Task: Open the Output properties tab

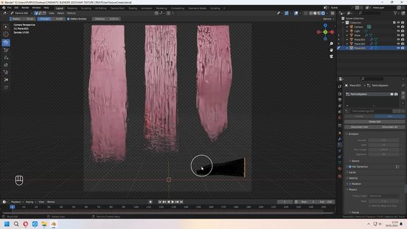Action: pyautogui.click(x=340, y=100)
